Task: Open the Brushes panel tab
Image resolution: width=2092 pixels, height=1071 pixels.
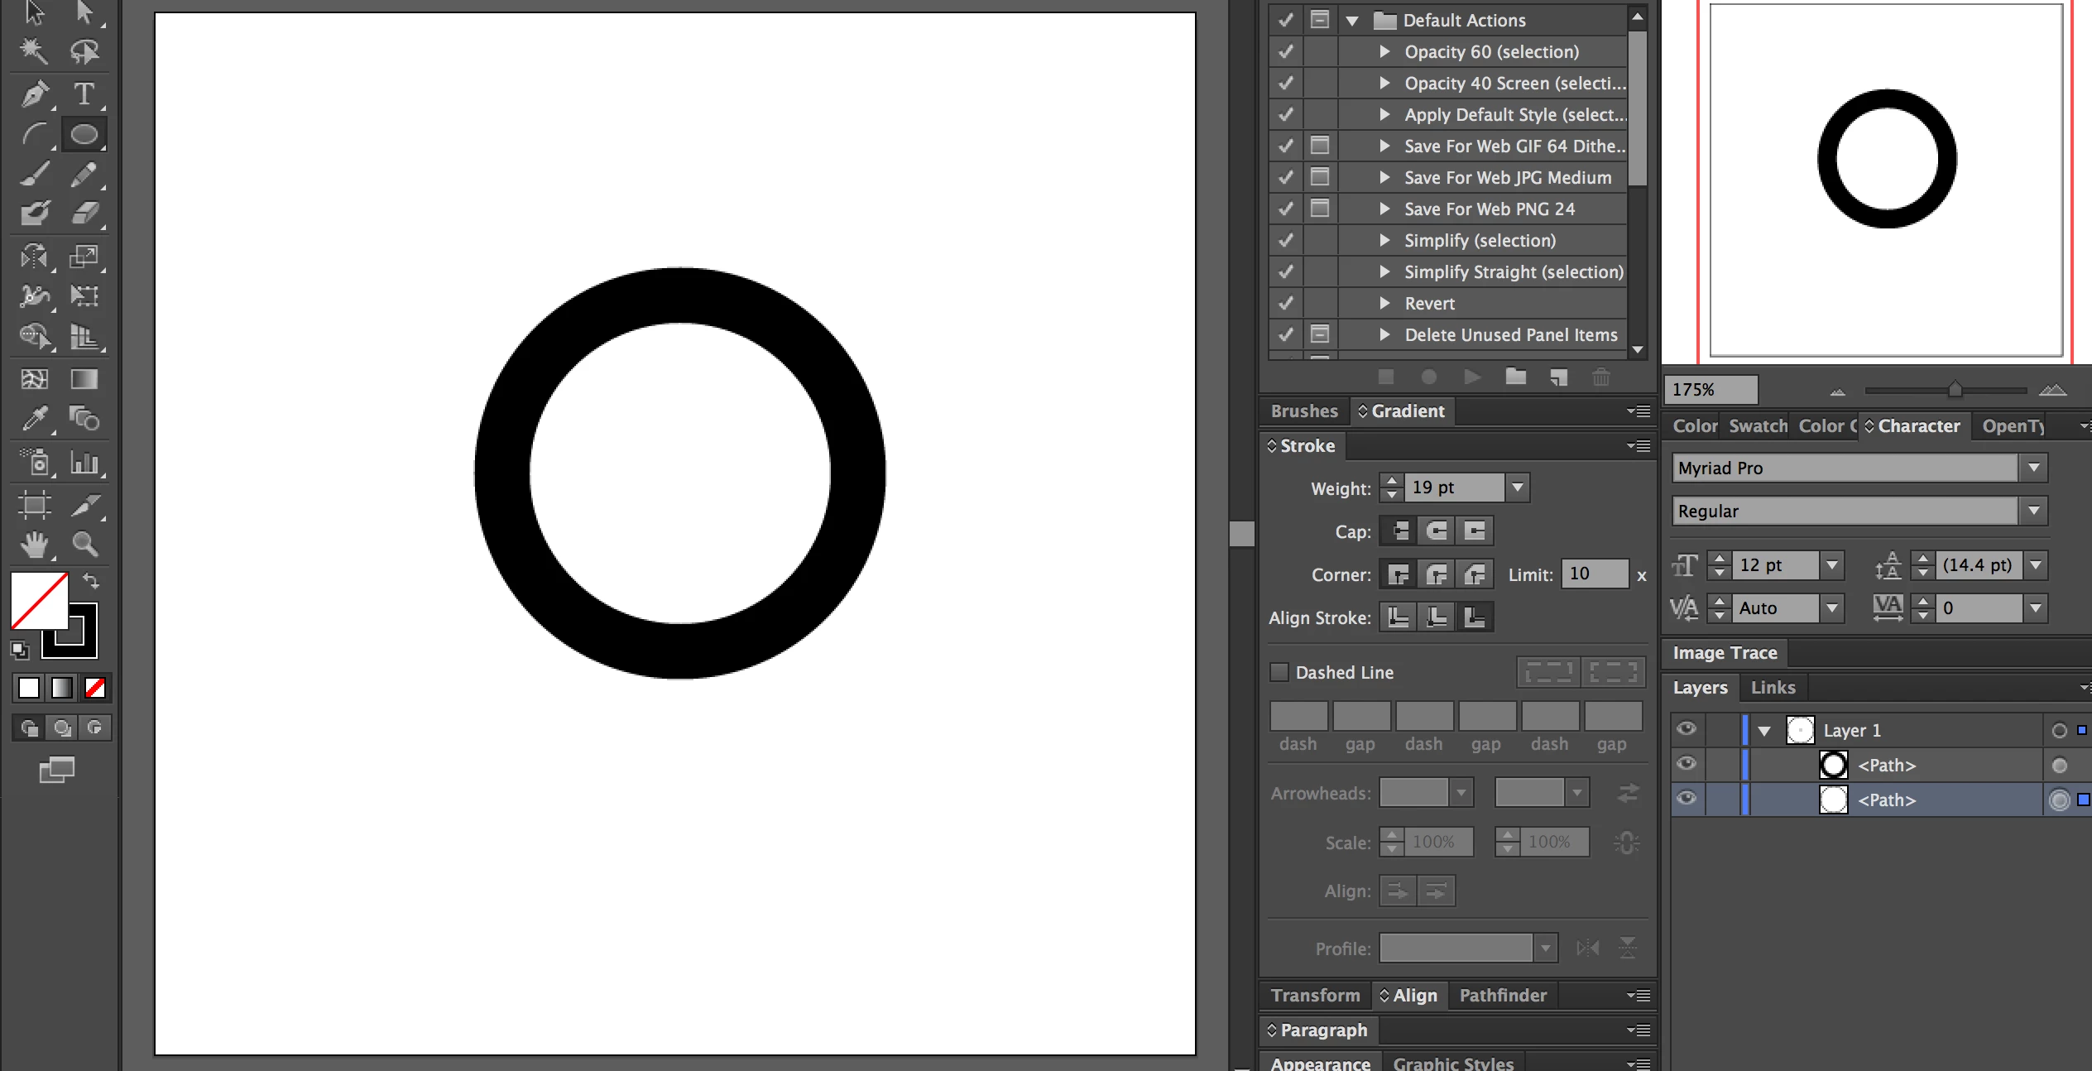Action: [1304, 411]
